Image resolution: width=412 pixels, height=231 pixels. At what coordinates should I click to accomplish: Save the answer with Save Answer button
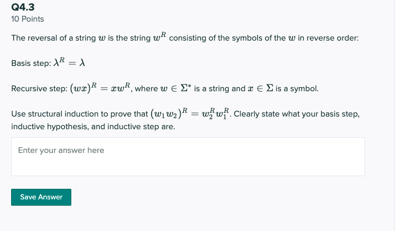(x=41, y=197)
